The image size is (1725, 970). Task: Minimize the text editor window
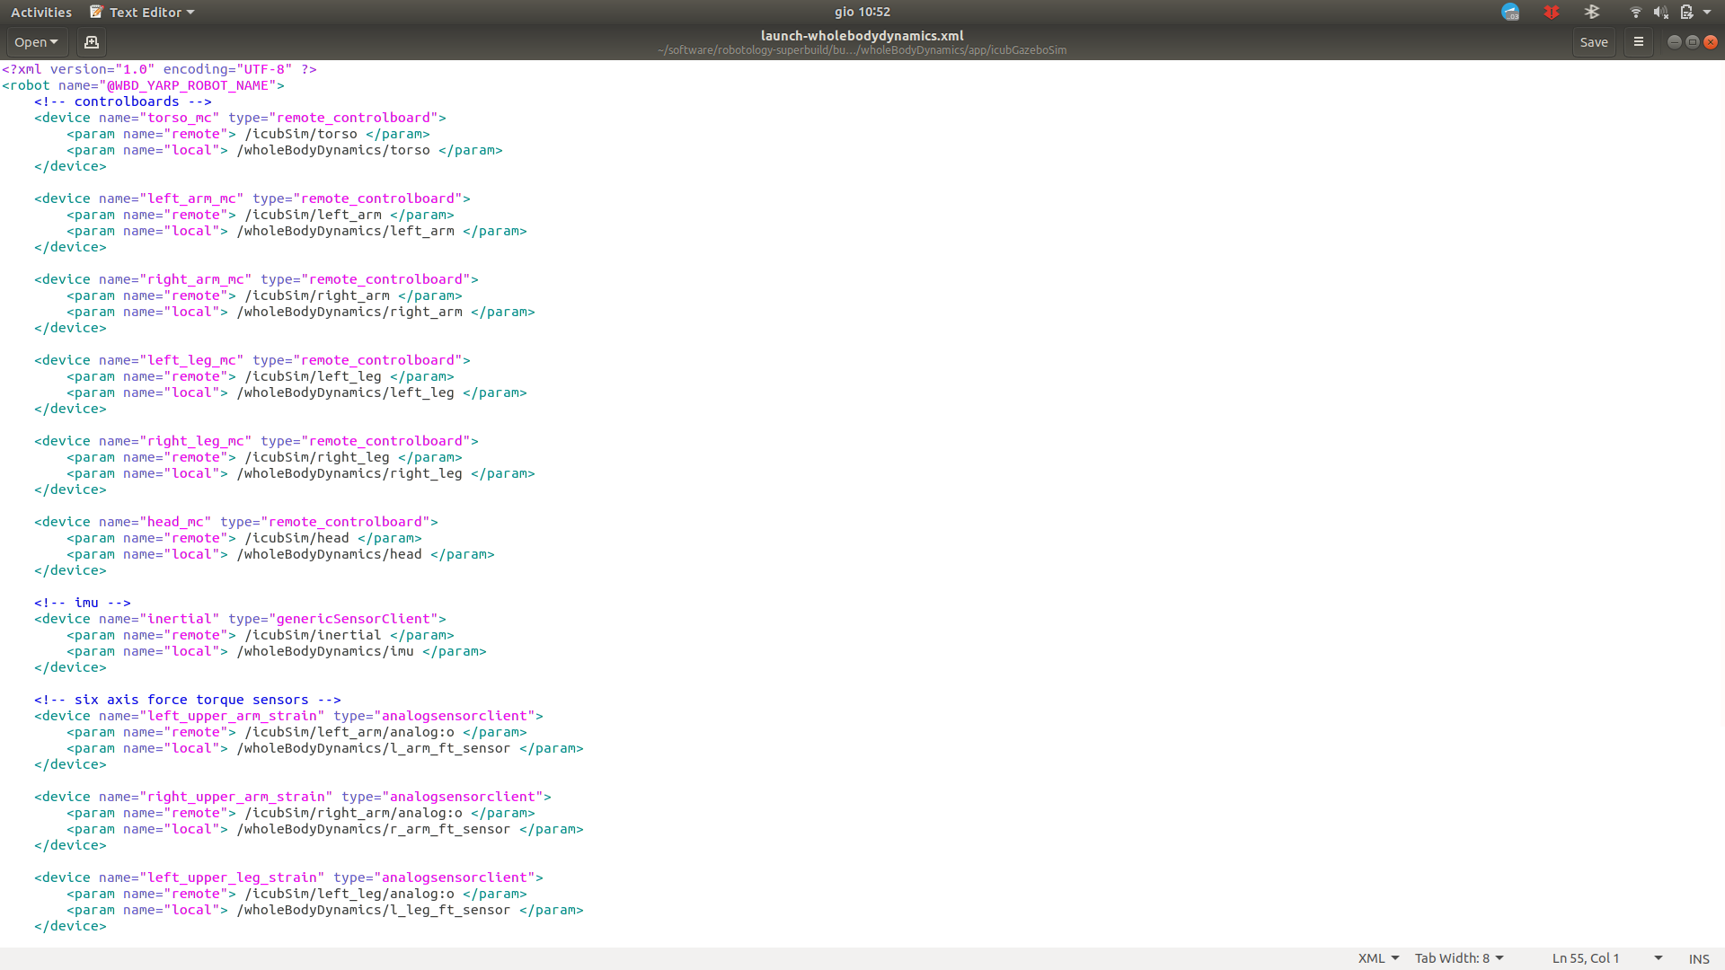coord(1674,42)
